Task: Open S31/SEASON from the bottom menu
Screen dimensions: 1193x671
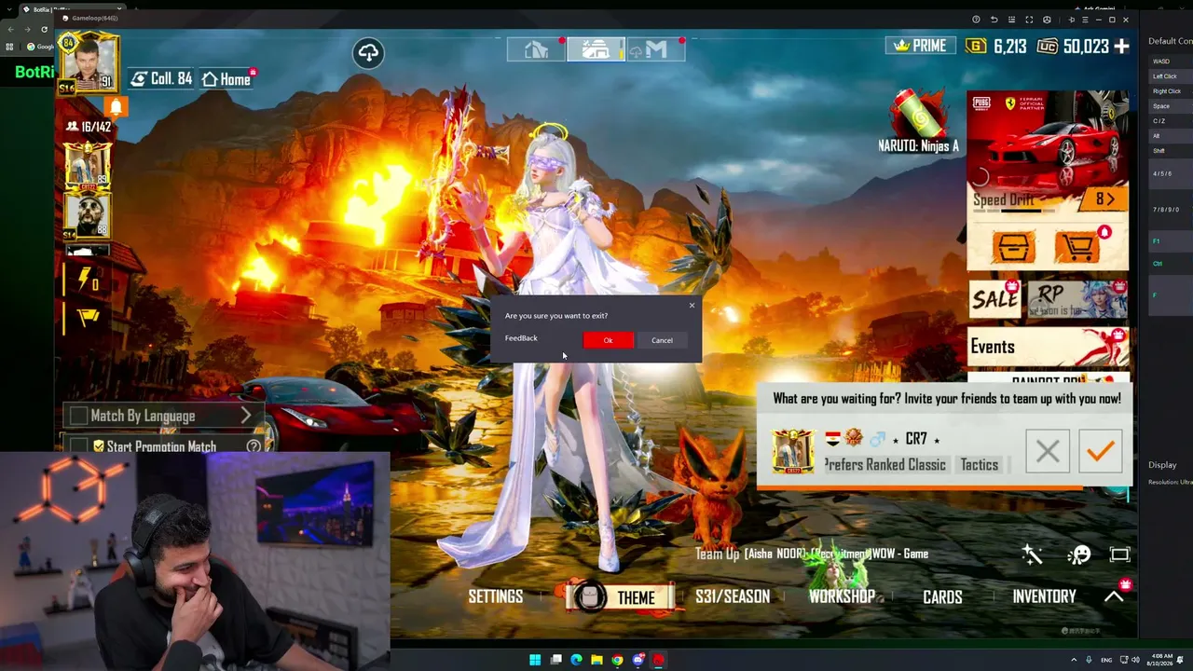Action: point(733,596)
